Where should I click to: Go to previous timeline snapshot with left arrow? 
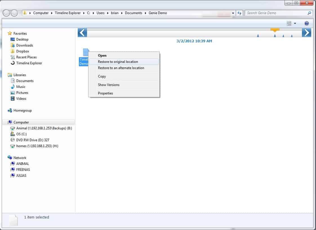82,33
